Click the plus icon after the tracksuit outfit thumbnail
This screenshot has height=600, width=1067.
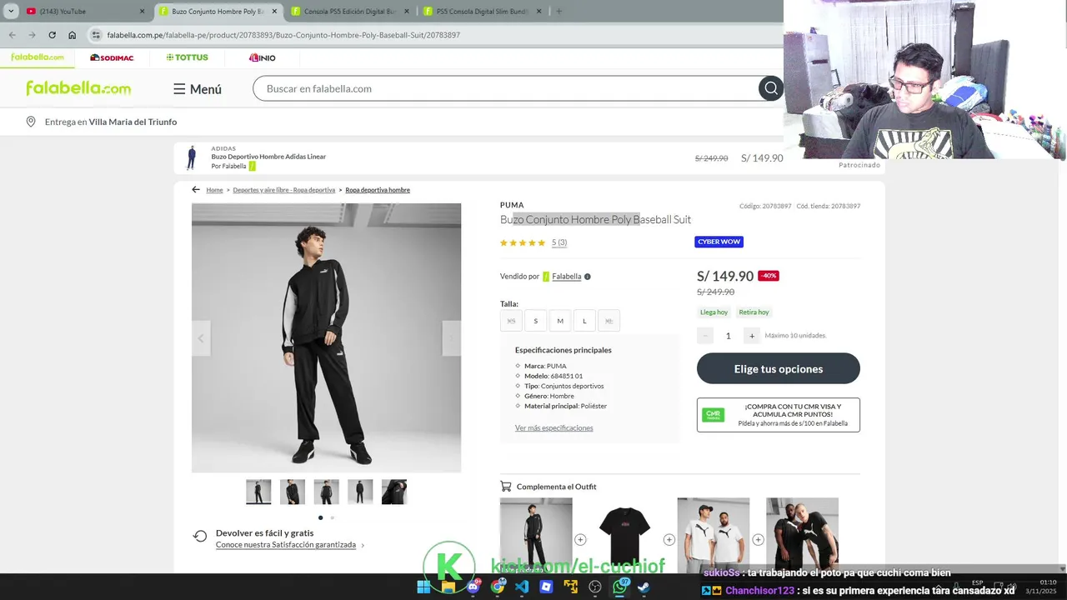tap(580, 540)
